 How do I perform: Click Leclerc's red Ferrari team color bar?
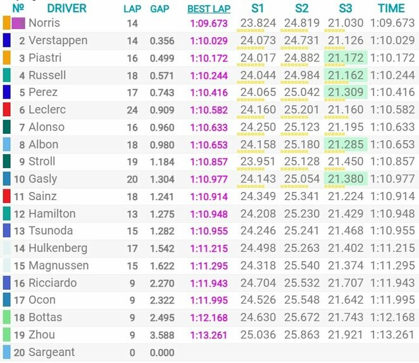click(x=7, y=110)
